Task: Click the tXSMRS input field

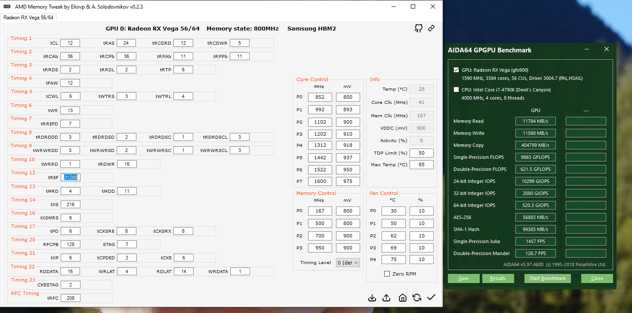Action: coord(70,218)
